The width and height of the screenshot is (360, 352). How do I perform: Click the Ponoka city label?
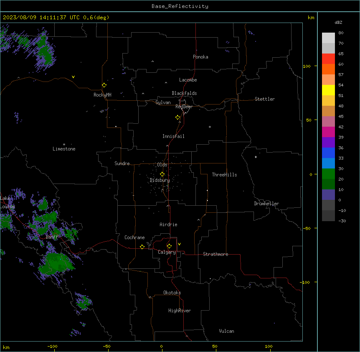(200, 57)
